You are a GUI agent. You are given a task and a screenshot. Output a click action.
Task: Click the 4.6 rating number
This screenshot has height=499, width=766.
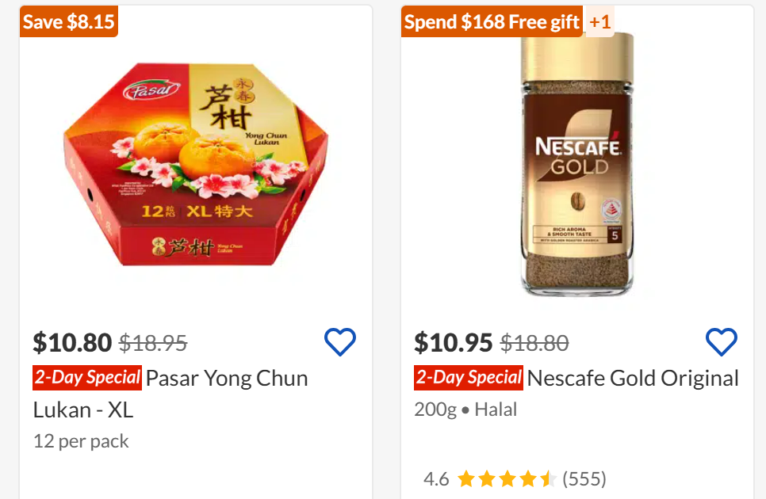click(x=436, y=479)
